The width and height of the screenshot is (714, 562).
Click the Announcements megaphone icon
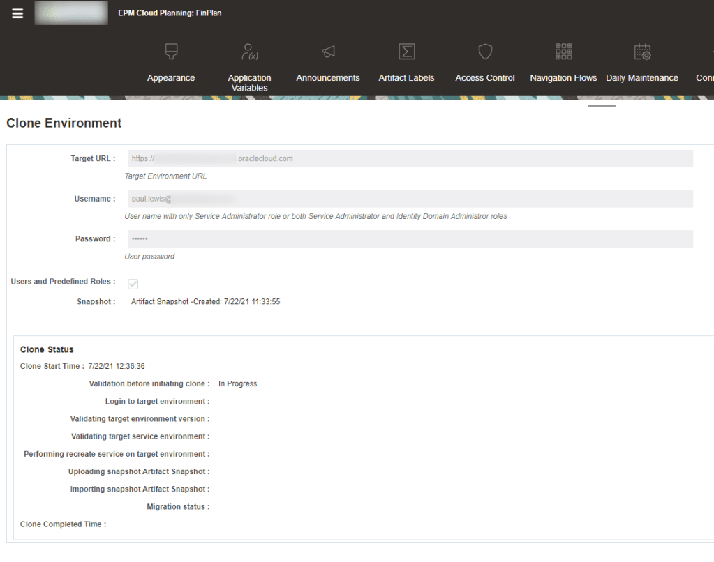327,51
